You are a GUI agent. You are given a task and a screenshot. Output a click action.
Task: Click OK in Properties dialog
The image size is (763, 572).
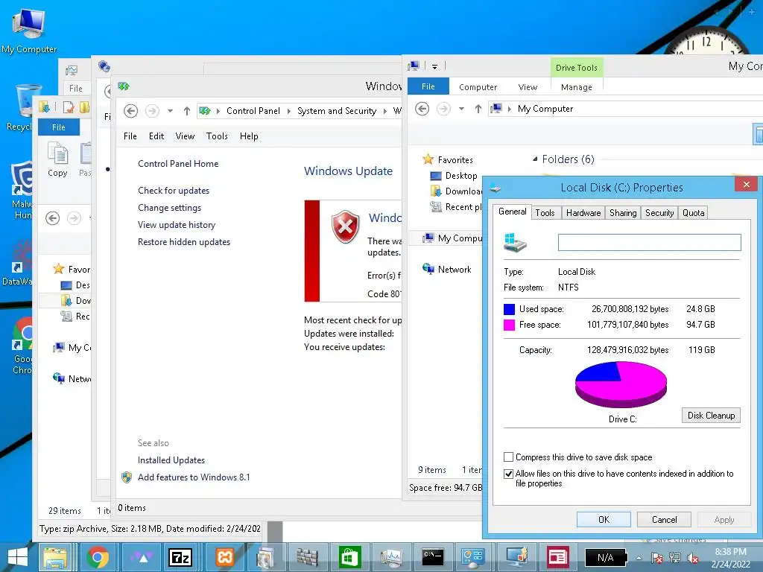(604, 519)
